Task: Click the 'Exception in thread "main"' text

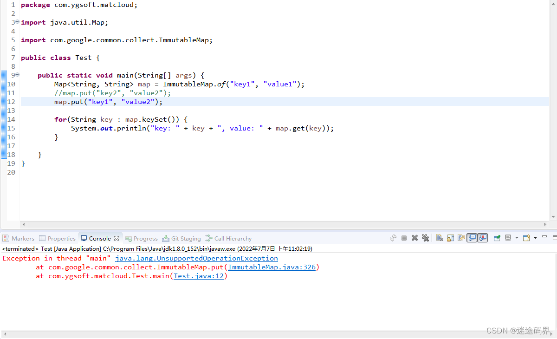Action: pyautogui.click(x=57, y=258)
